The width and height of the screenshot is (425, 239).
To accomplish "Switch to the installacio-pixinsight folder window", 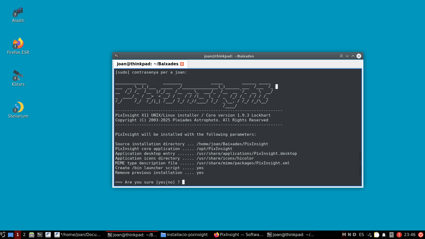I will pyautogui.click(x=185, y=234).
